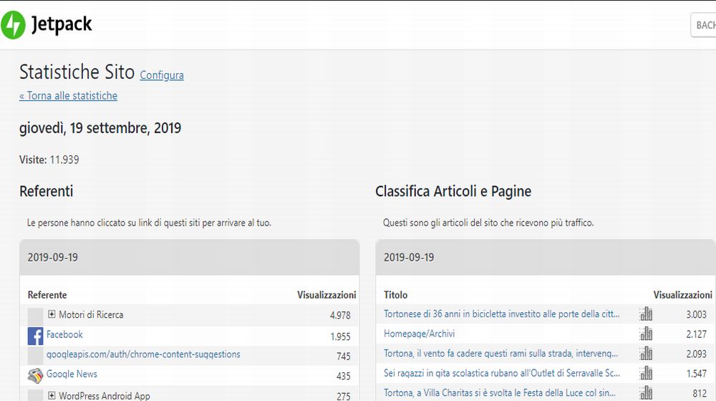Open googleapis chrome-content-suggestions referrer link
The image size is (716, 401).
143,354
